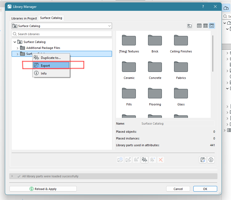Switch to the Libraries in Project tab
The height and width of the screenshot is (200, 231).
point(24,18)
